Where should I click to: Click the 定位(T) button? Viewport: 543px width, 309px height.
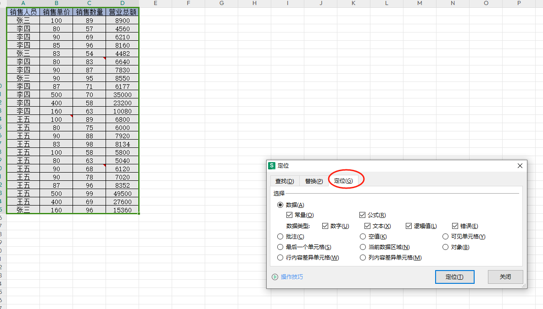pyautogui.click(x=454, y=277)
